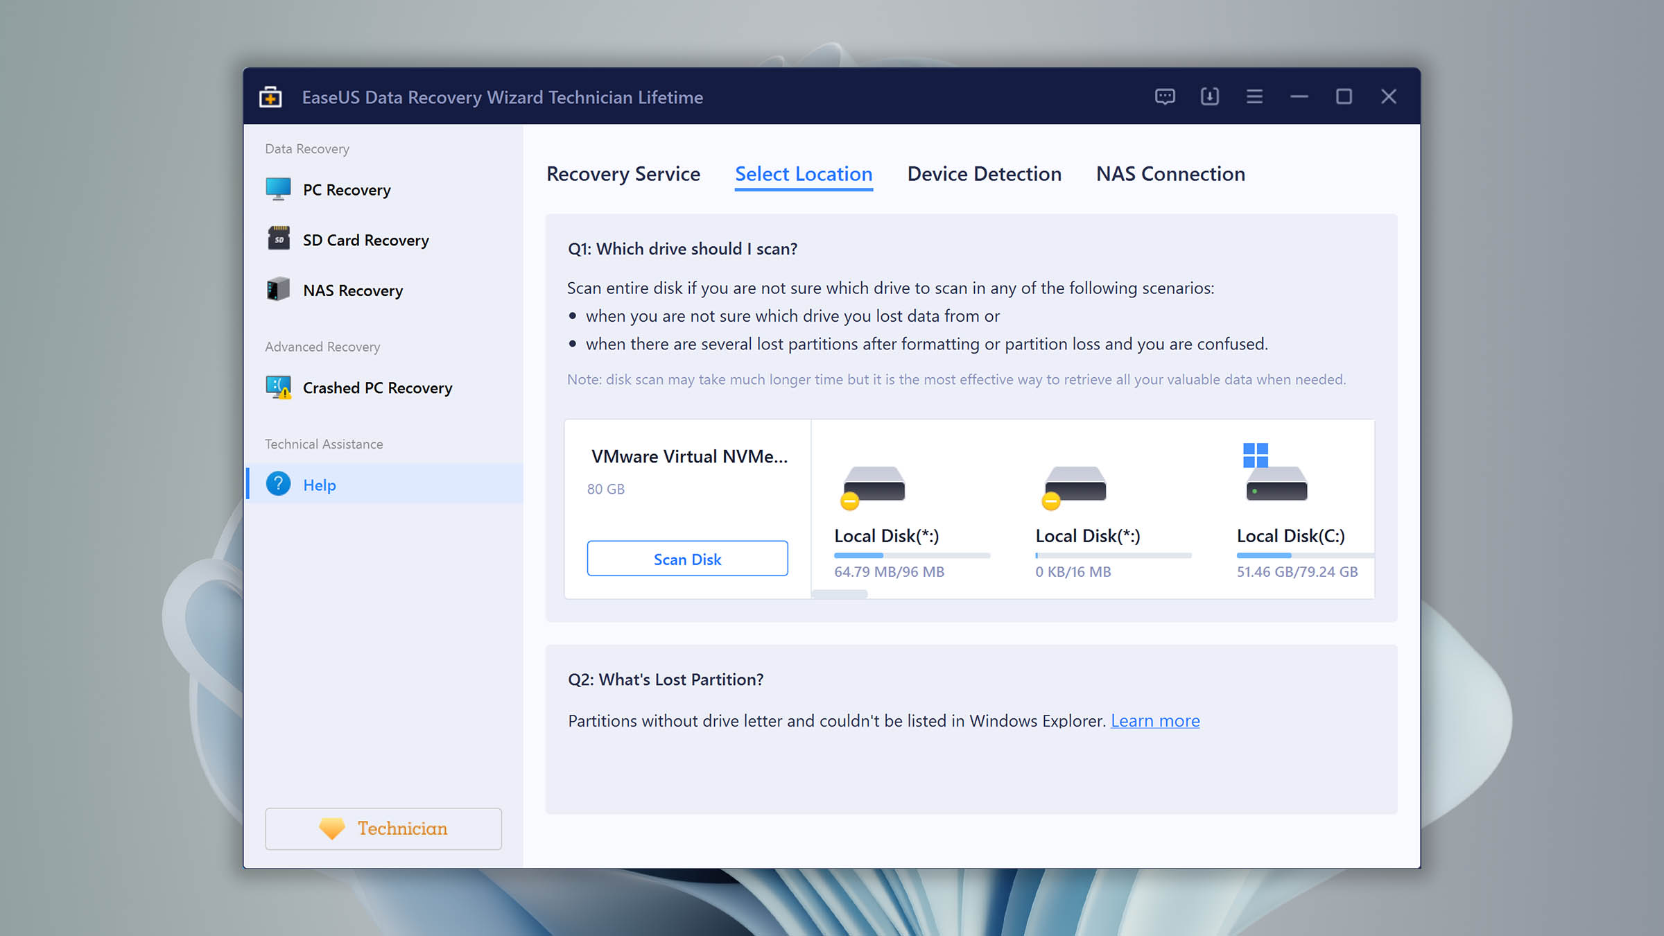Switch to the Recovery Service tab

623,174
